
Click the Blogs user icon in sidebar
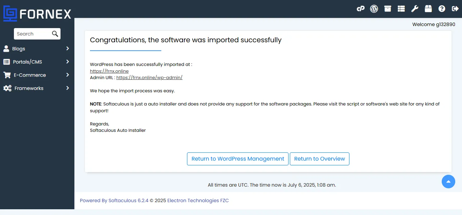point(6,49)
